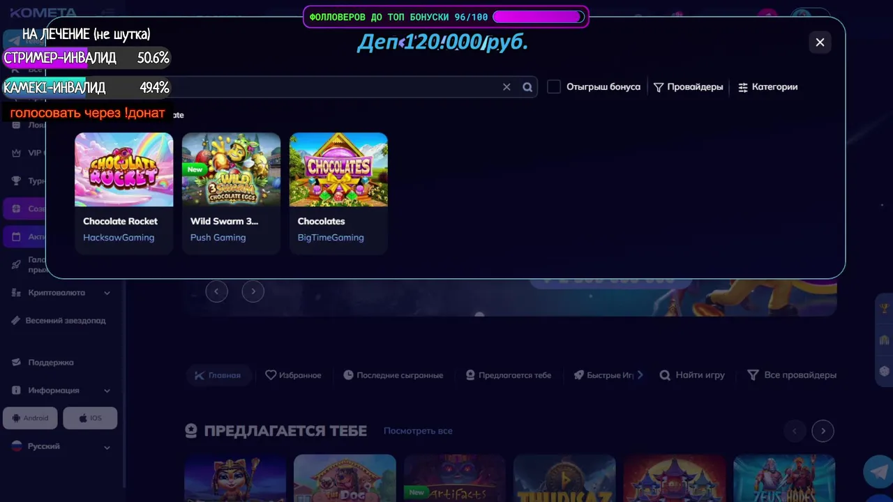Screen dimensions: 893x502
Task: Open the Провайдеры filter
Action: point(688,87)
